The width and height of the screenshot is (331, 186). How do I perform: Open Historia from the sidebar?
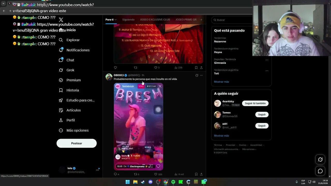point(69,90)
